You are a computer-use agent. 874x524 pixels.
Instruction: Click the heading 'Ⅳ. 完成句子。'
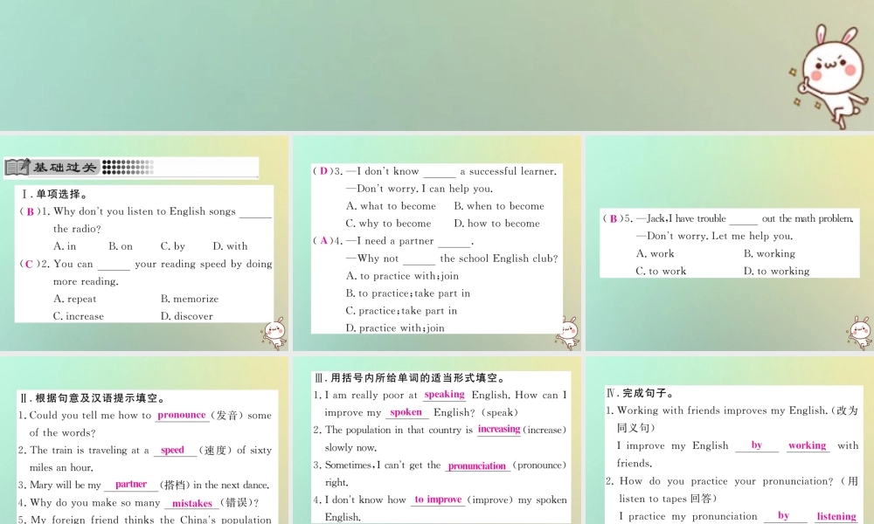pos(641,393)
